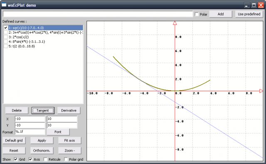Click the wxEcPlot window title icon
This screenshot has width=266, height=164.
(x=4, y=5)
